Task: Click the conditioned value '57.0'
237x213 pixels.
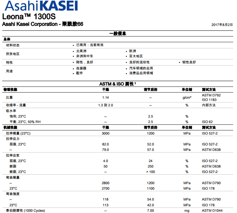Action: point(150,150)
